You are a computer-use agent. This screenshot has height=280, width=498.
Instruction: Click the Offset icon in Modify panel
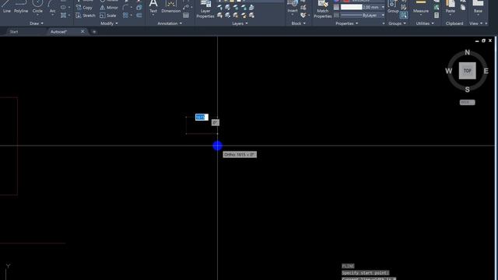[x=139, y=16]
